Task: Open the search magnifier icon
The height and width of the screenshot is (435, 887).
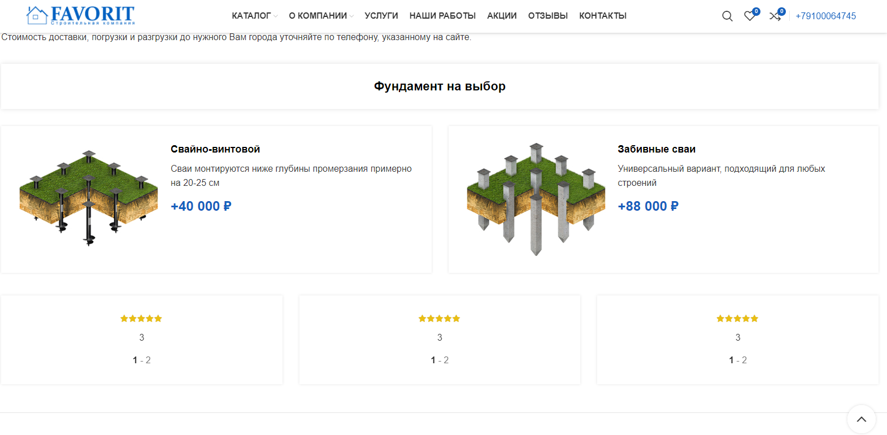Action: pyautogui.click(x=727, y=16)
